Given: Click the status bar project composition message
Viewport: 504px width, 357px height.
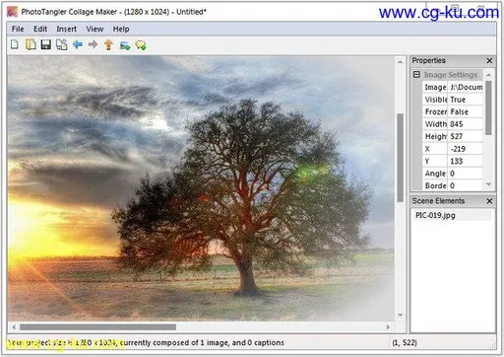Looking at the screenshot, I should (x=146, y=342).
